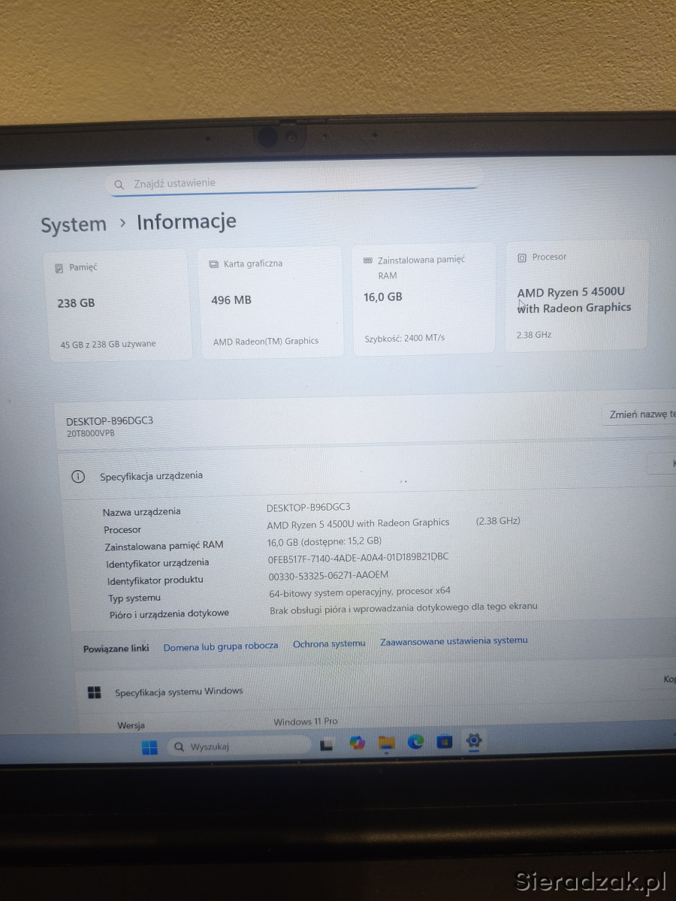The height and width of the screenshot is (901, 676).
Task: Open the Windows Start menu
Action: (x=149, y=747)
